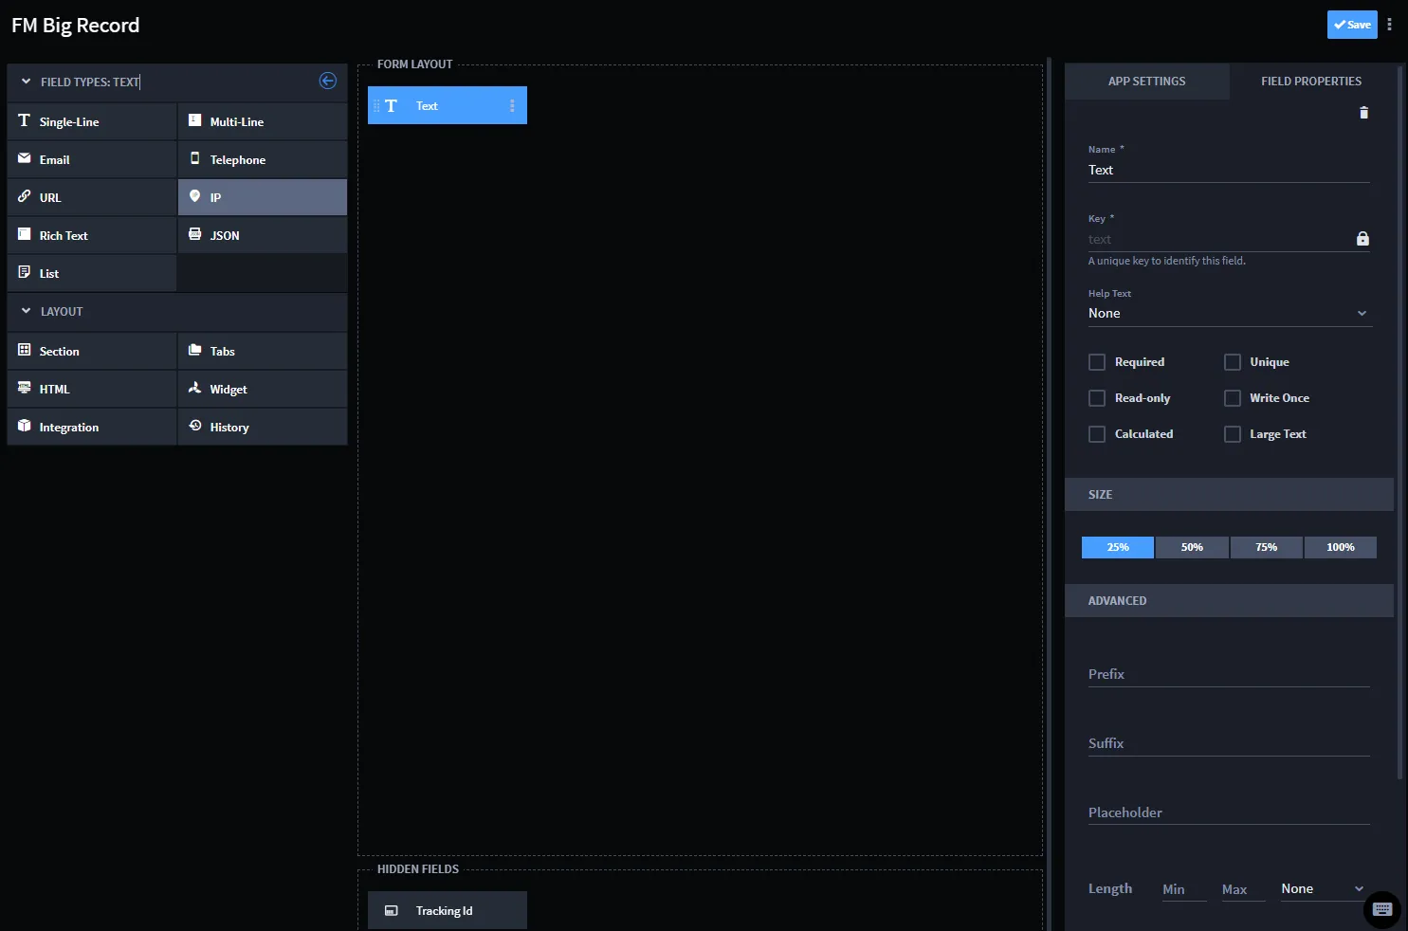Add a Telephone field type
Viewport: 1408px width, 931px height.
click(x=263, y=159)
